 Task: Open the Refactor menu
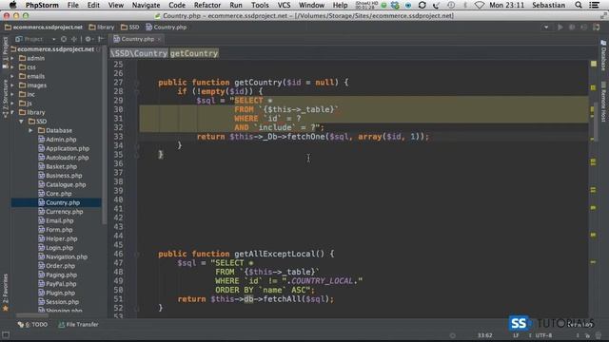coord(207,5)
